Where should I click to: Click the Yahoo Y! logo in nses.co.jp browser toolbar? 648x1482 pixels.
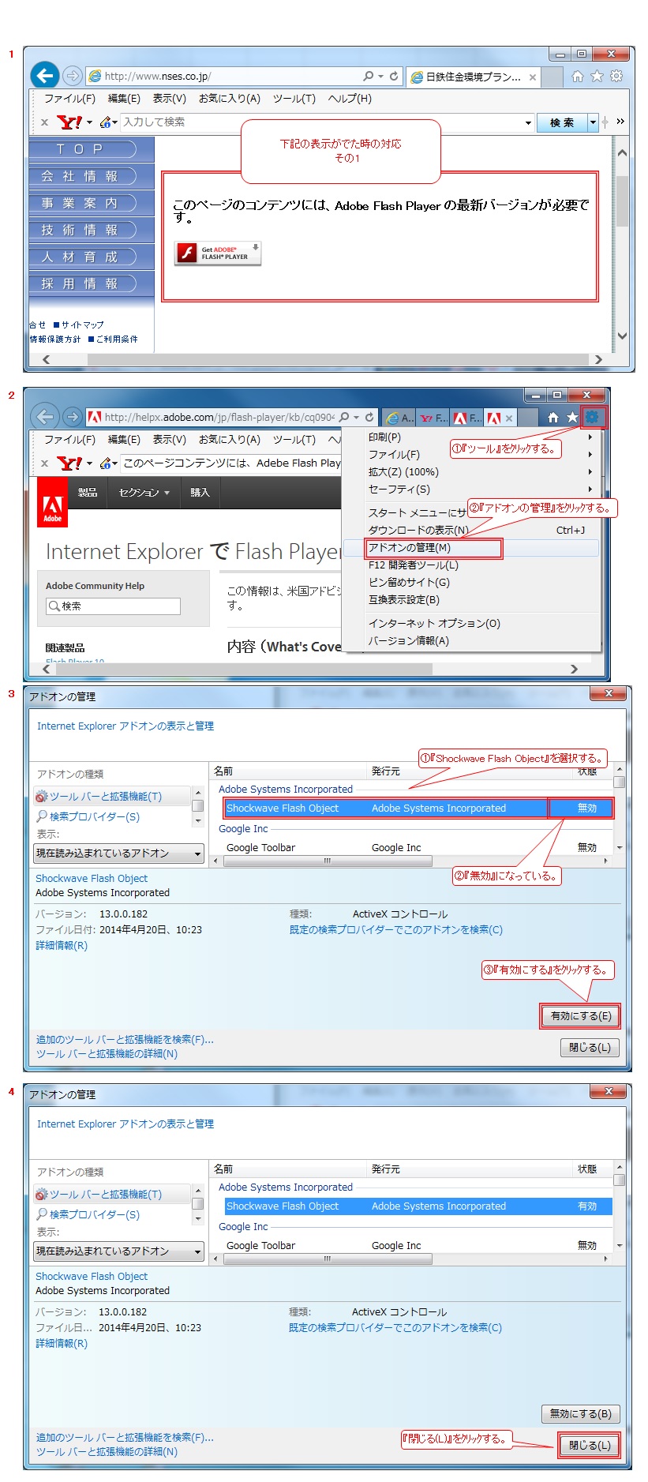69,122
